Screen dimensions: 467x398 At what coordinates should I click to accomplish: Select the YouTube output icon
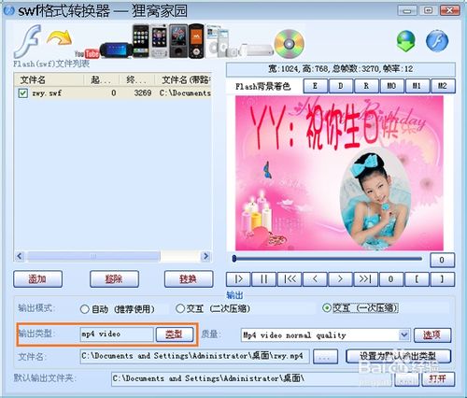coord(87,54)
